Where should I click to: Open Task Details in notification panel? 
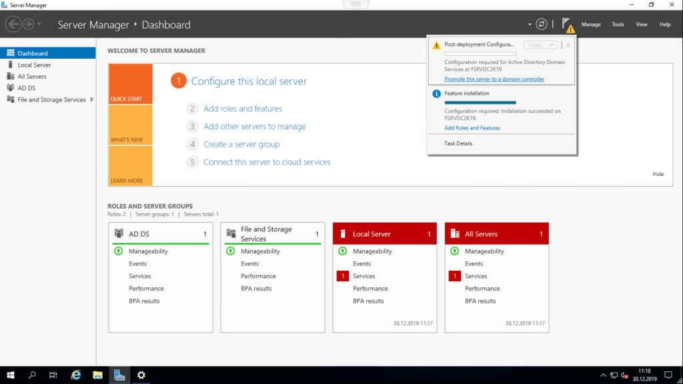(458, 143)
